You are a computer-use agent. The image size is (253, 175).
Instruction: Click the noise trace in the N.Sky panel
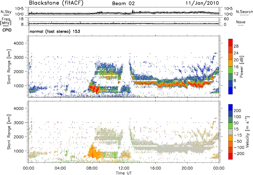point(124,13)
